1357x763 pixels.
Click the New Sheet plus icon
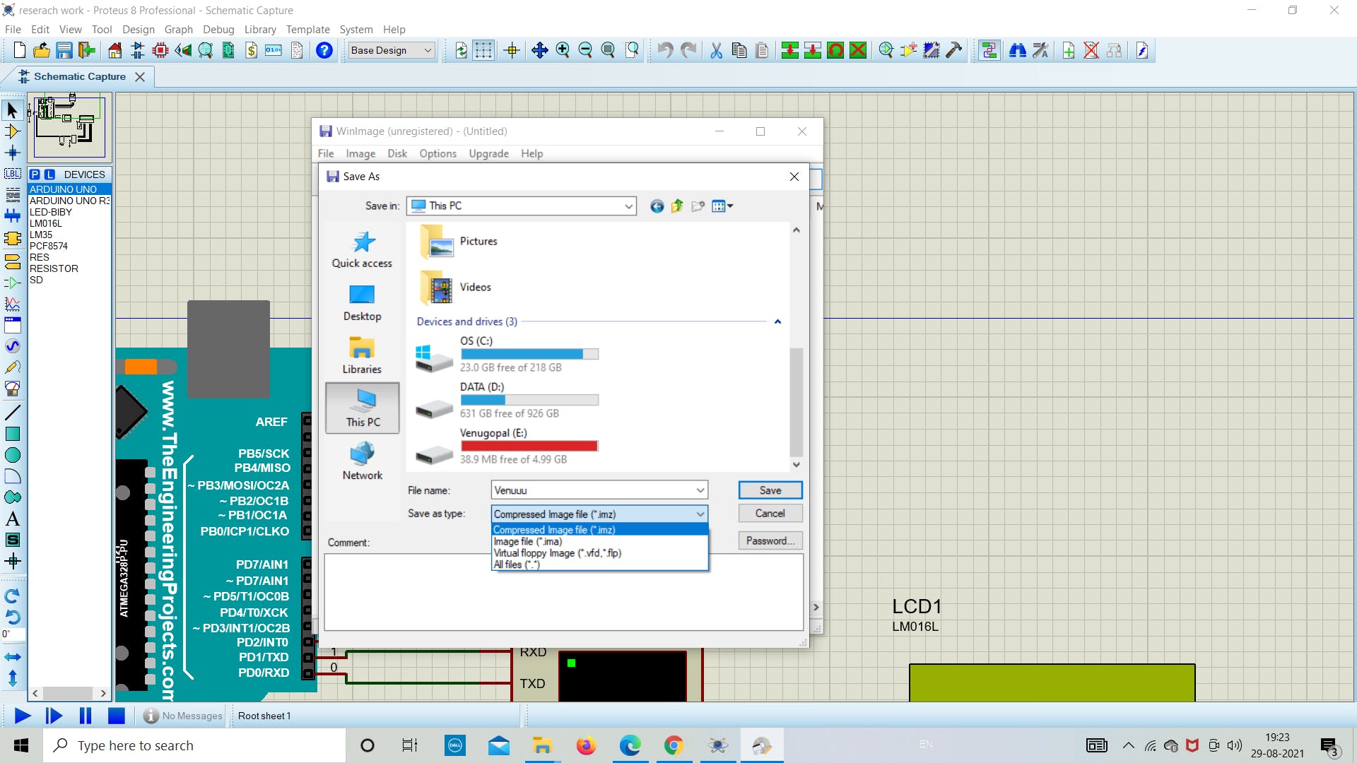(x=1069, y=50)
